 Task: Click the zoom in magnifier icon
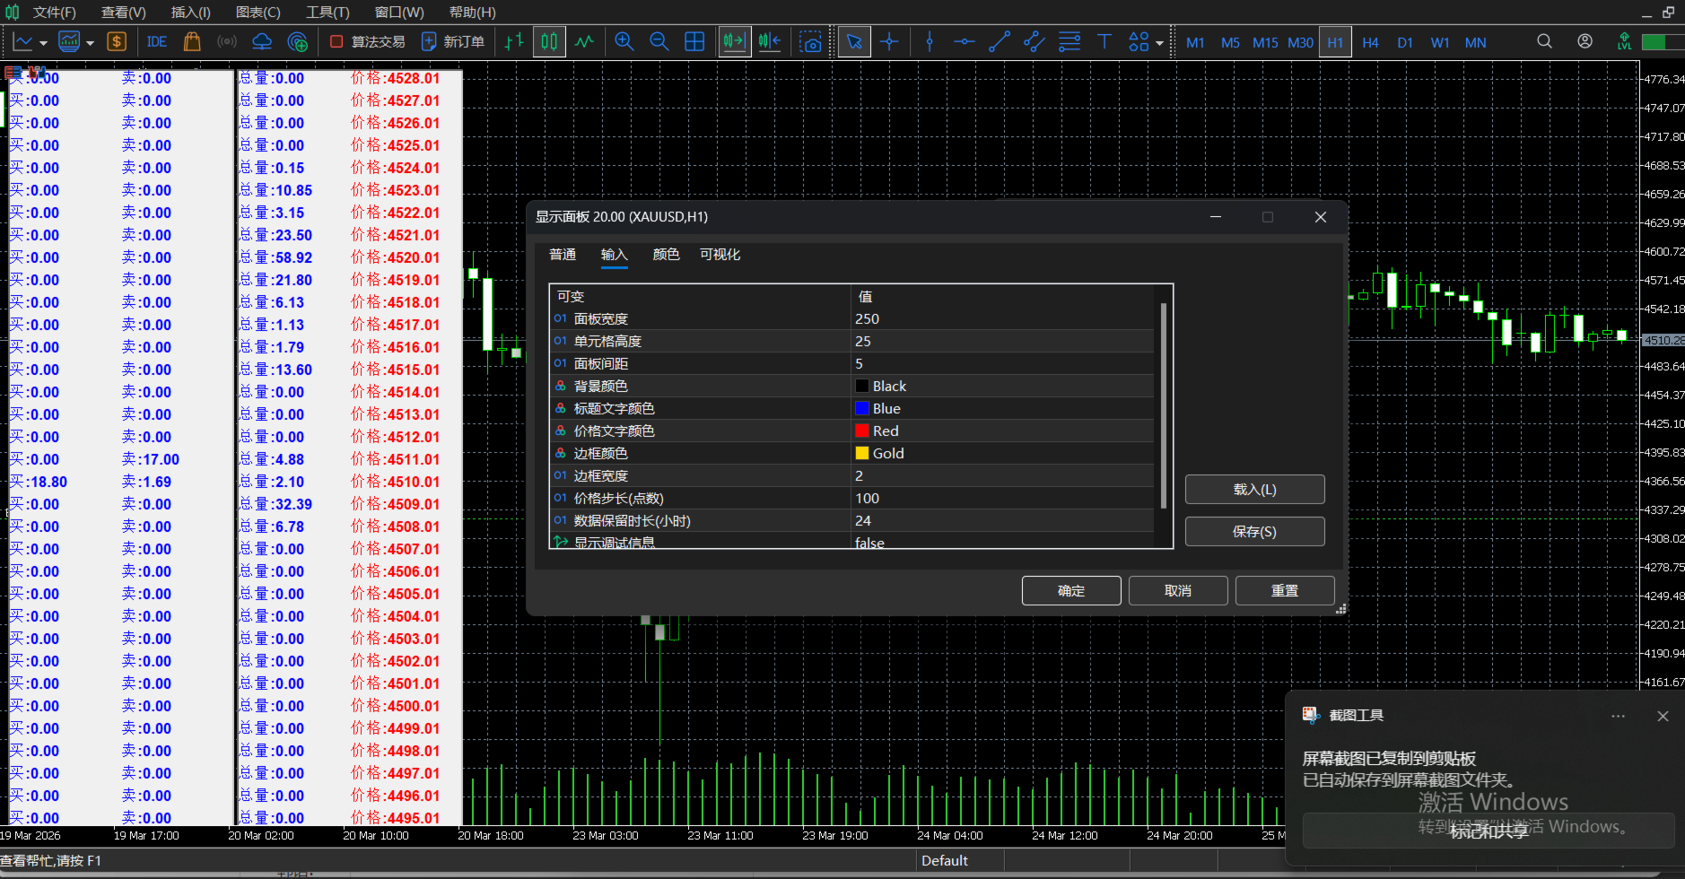[624, 42]
